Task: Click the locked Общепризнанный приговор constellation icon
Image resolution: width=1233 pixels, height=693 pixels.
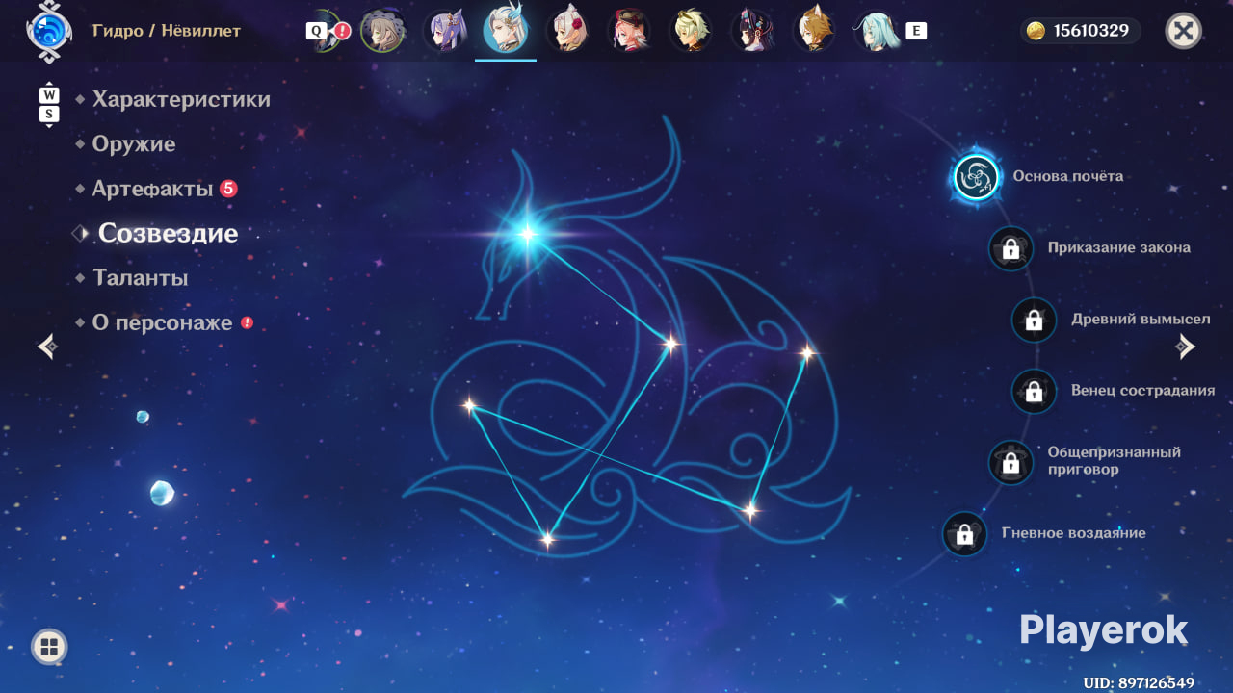Action: [x=1010, y=462]
